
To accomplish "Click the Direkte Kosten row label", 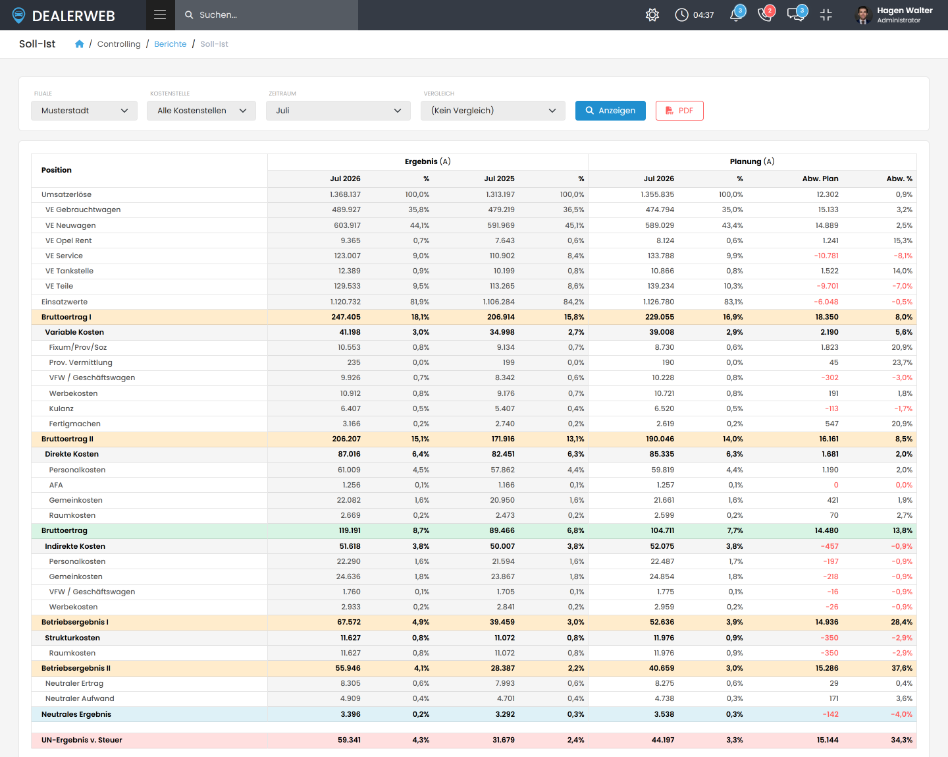I will coord(72,454).
